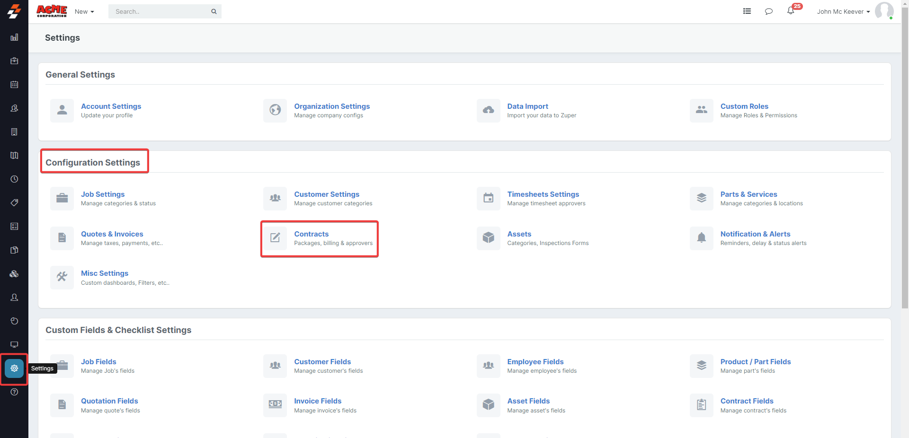Click the help question mark icon
The image size is (909, 438).
[x=14, y=392]
